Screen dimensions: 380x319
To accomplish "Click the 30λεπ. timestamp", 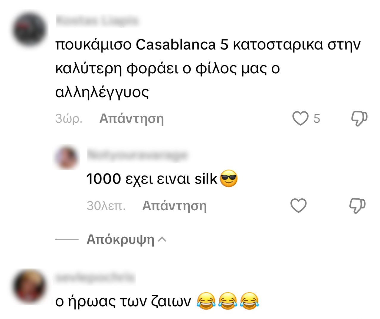I will click(x=106, y=206).
